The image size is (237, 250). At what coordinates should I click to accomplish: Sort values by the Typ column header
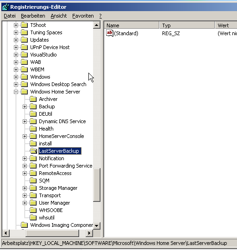187,25
